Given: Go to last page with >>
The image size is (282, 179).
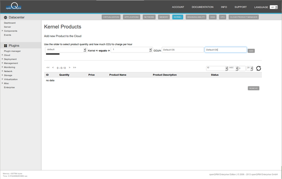Looking at the screenshot, I should click(x=74, y=68).
